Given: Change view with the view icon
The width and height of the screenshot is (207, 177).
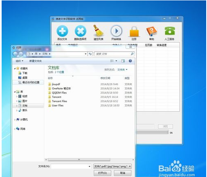Looking at the screenshot, I should click(112, 61).
